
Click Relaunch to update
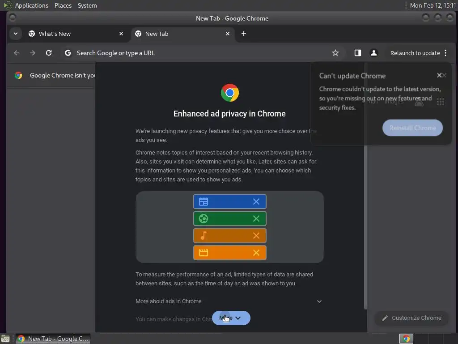point(415,53)
